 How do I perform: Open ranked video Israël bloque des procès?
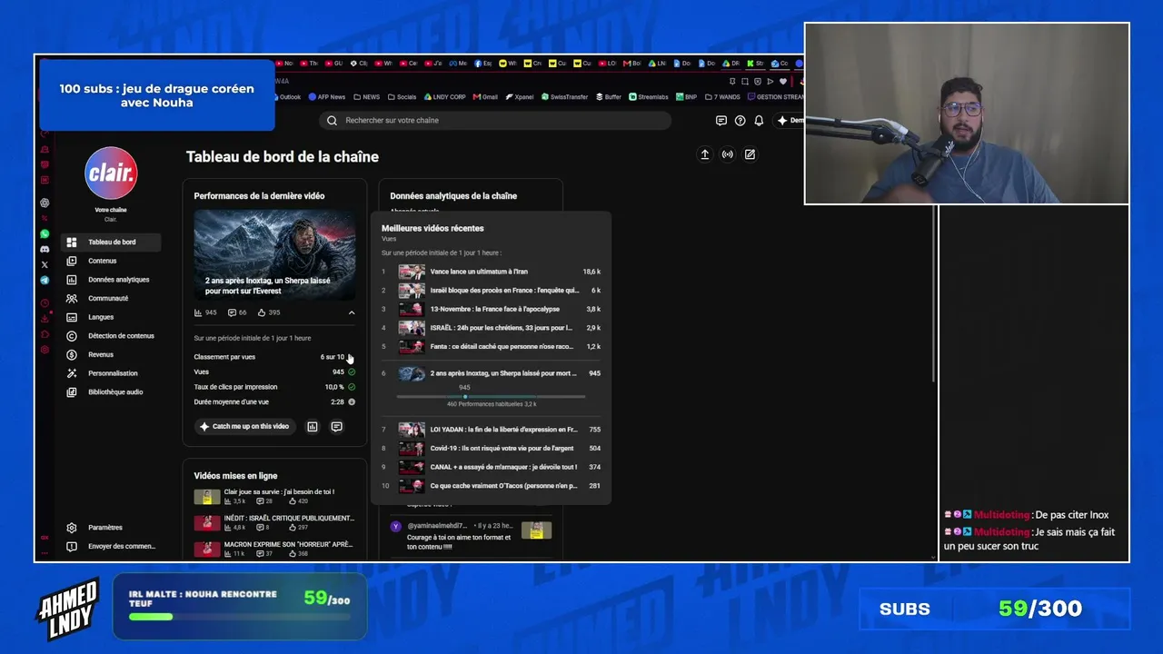click(x=491, y=291)
